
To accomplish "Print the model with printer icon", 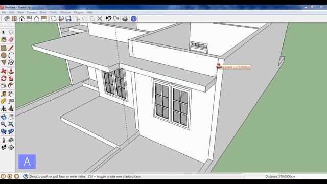I will coord(125,19).
